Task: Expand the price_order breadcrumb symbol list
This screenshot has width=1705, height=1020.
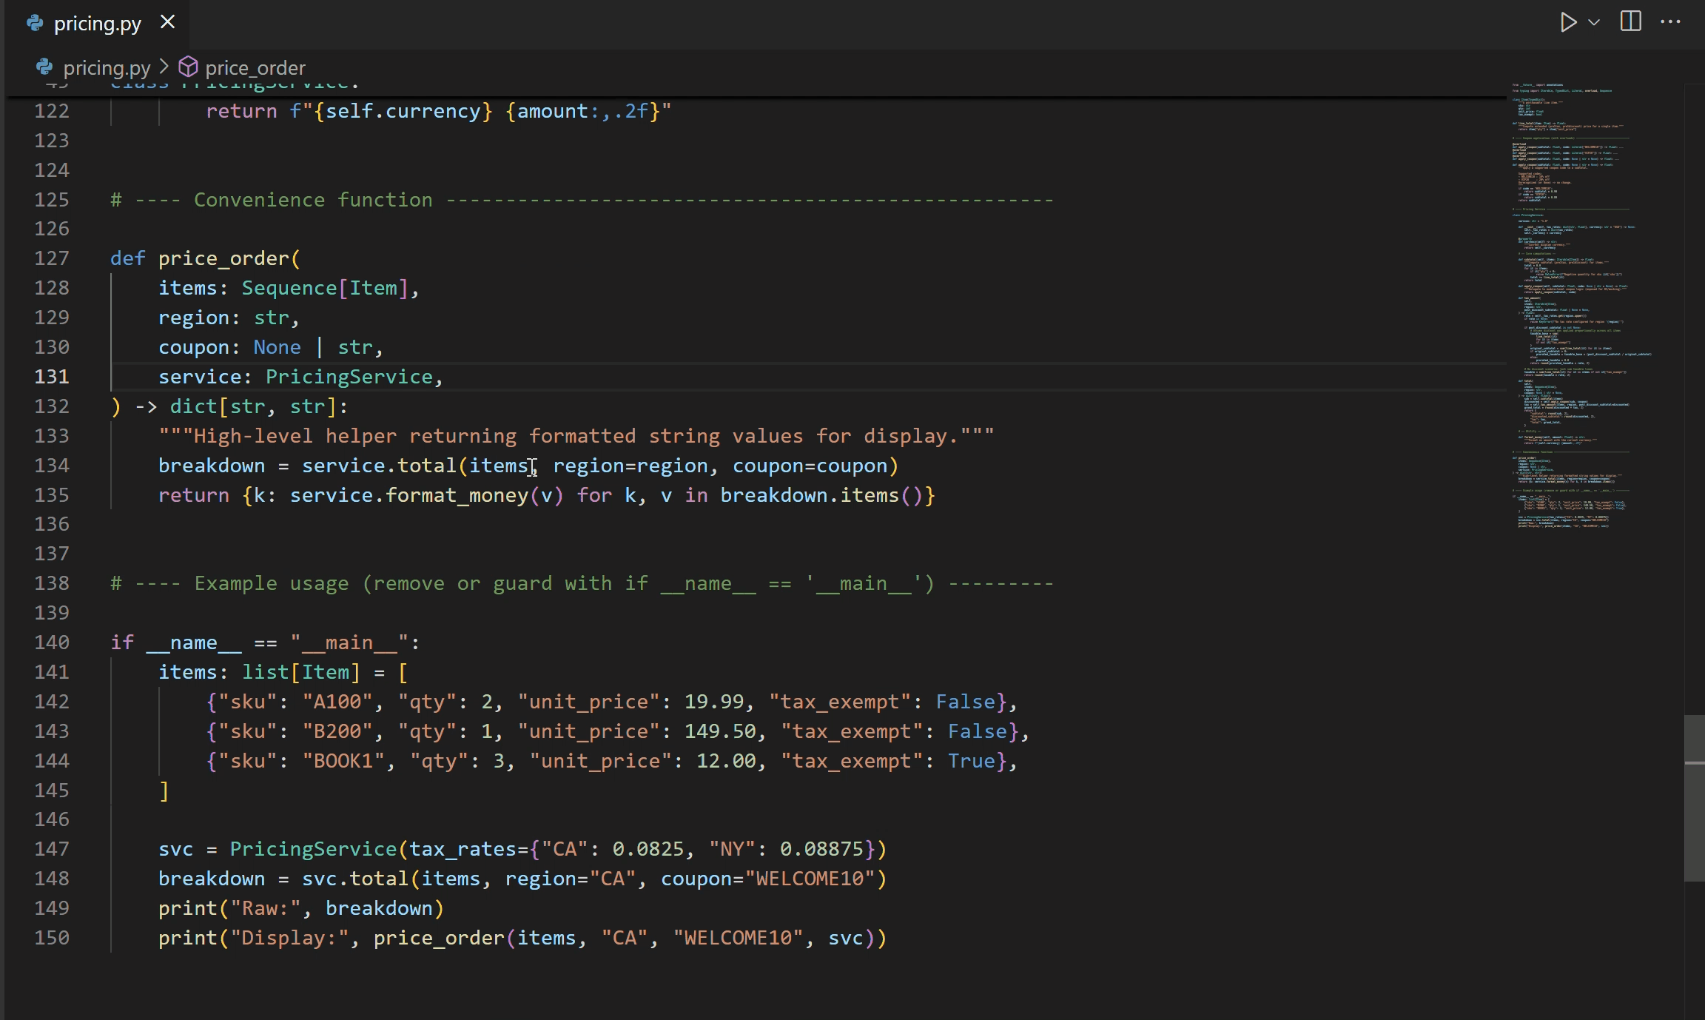Action: click(255, 68)
